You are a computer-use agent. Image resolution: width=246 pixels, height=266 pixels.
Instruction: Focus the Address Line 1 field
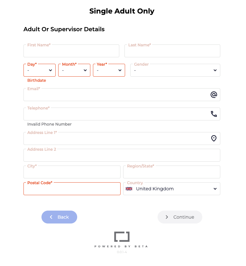coord(116,139)
